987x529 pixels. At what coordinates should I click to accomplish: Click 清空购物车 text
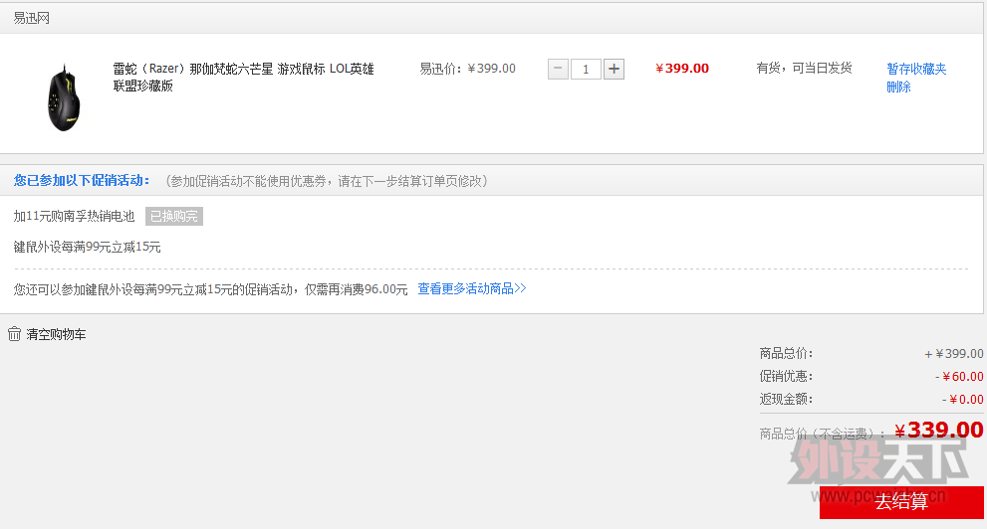coord(56,334)
